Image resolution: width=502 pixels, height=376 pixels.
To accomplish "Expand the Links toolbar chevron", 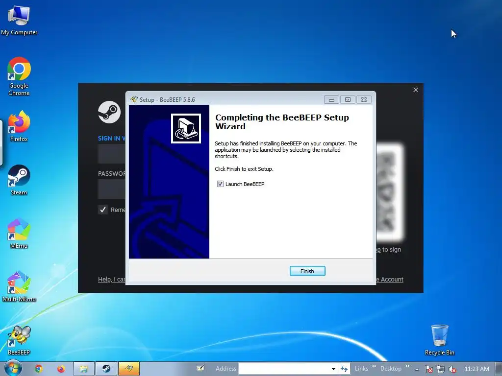I will point(374,366).
